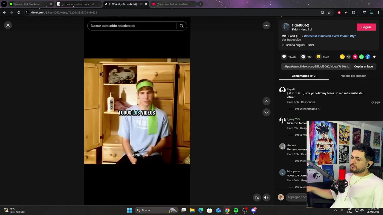Open Chrome extensions puzzle icon

[353, 13]
